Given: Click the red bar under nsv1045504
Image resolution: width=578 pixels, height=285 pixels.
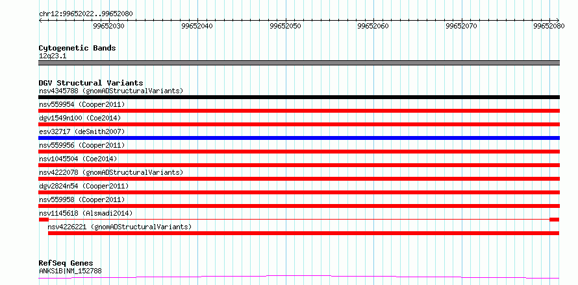Looking at the screenshot, I should (299, 165).
